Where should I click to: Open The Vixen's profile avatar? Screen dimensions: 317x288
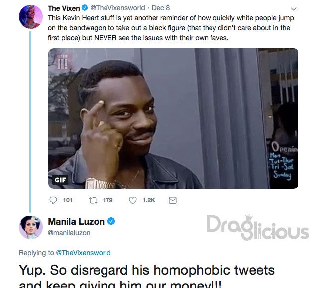(x=31, y=17)
